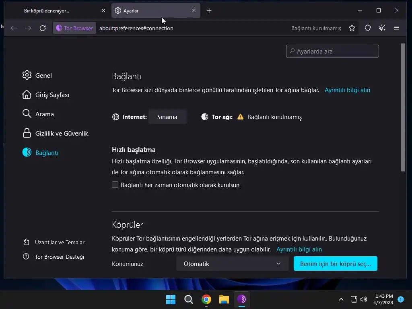Open the Arama settings category
This screenshot has width=412, height=309.
38,114
